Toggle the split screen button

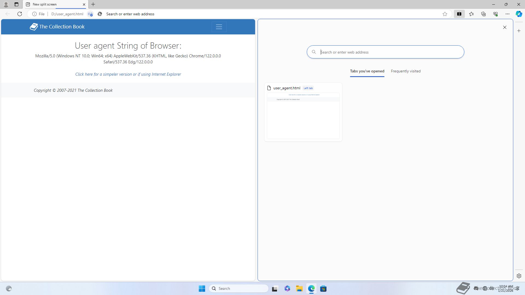pyautogui.click(x=459, y=14)
